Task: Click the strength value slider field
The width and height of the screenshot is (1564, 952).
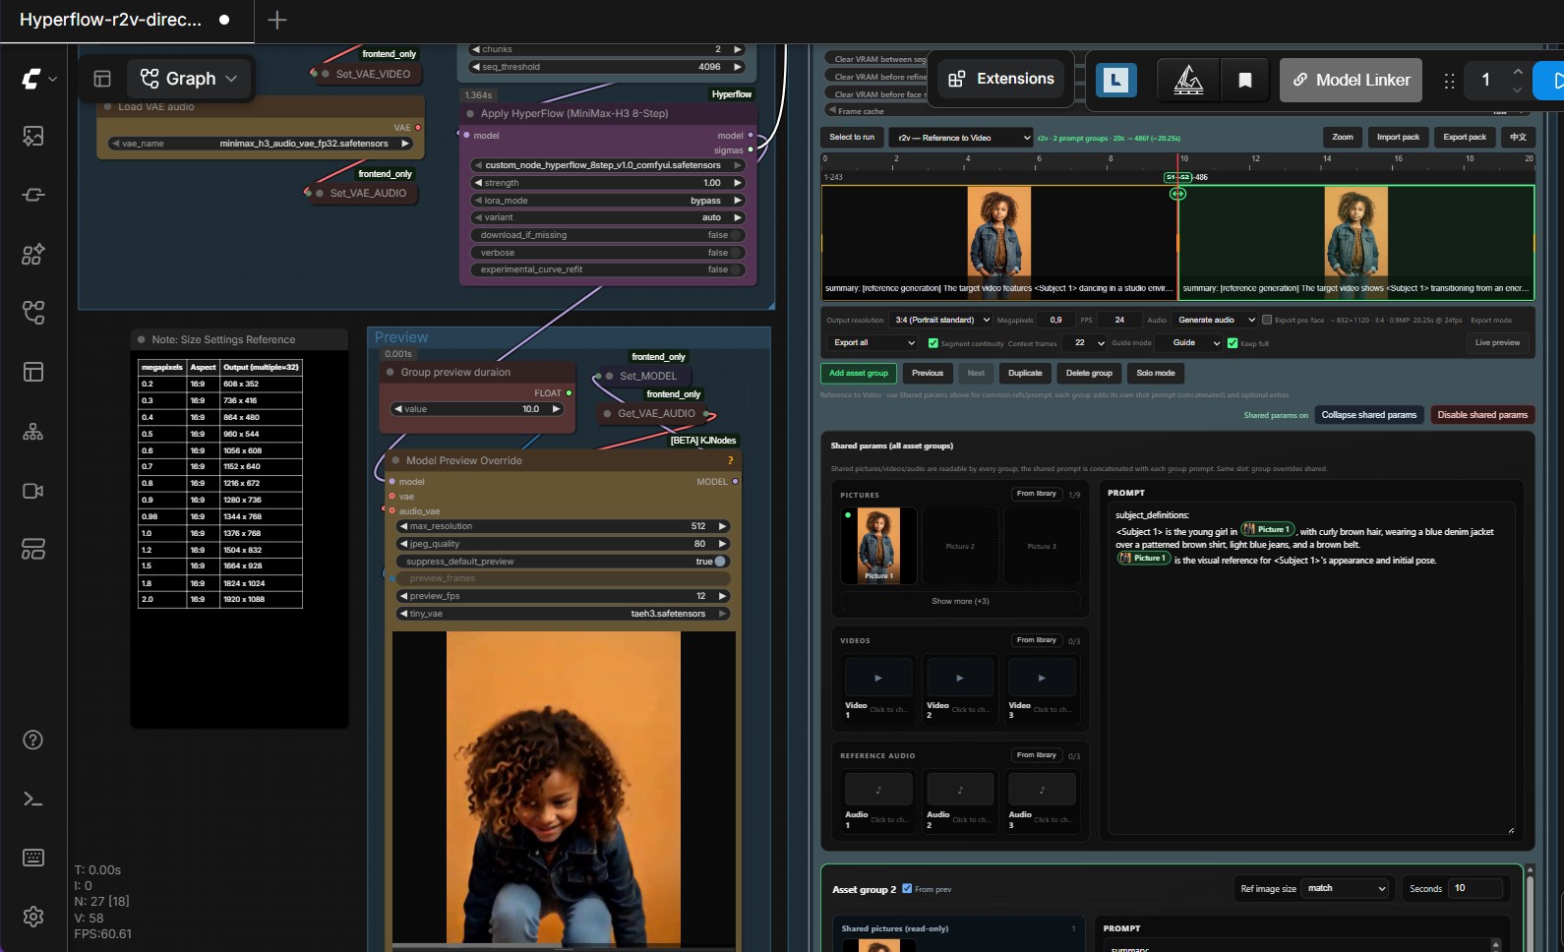Action: (x=609, y=183)
